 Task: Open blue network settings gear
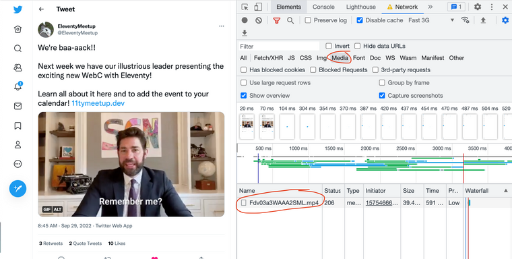(x=505, y=20)
